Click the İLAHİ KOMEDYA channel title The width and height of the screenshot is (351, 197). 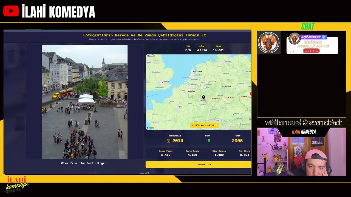pos(58,11)
